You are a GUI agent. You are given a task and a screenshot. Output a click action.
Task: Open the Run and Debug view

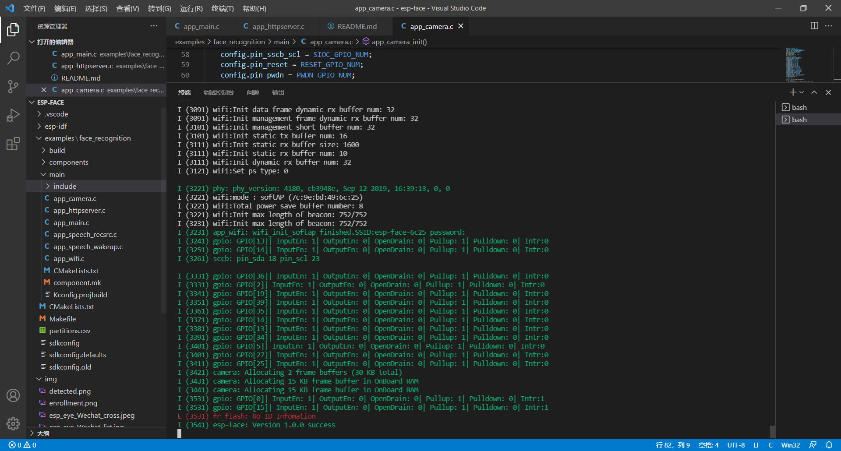pos(13,115)
